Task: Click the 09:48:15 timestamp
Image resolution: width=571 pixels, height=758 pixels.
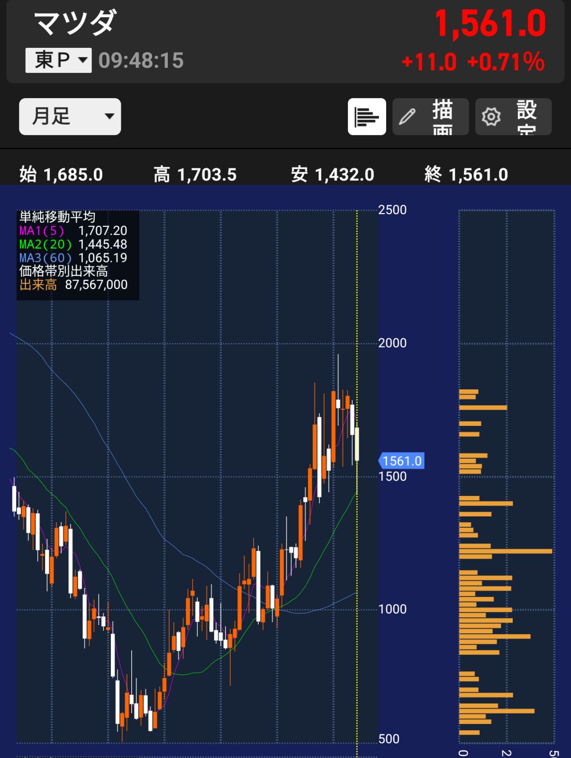Action: click(141, 61)
